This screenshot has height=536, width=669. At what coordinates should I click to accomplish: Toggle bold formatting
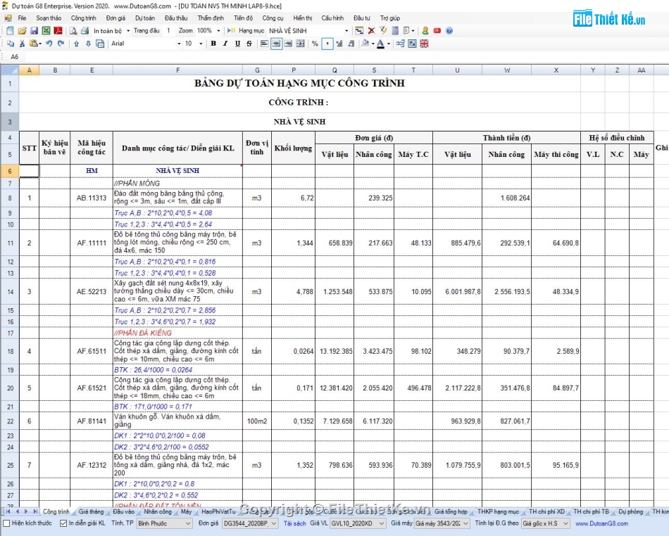point(213,44)
